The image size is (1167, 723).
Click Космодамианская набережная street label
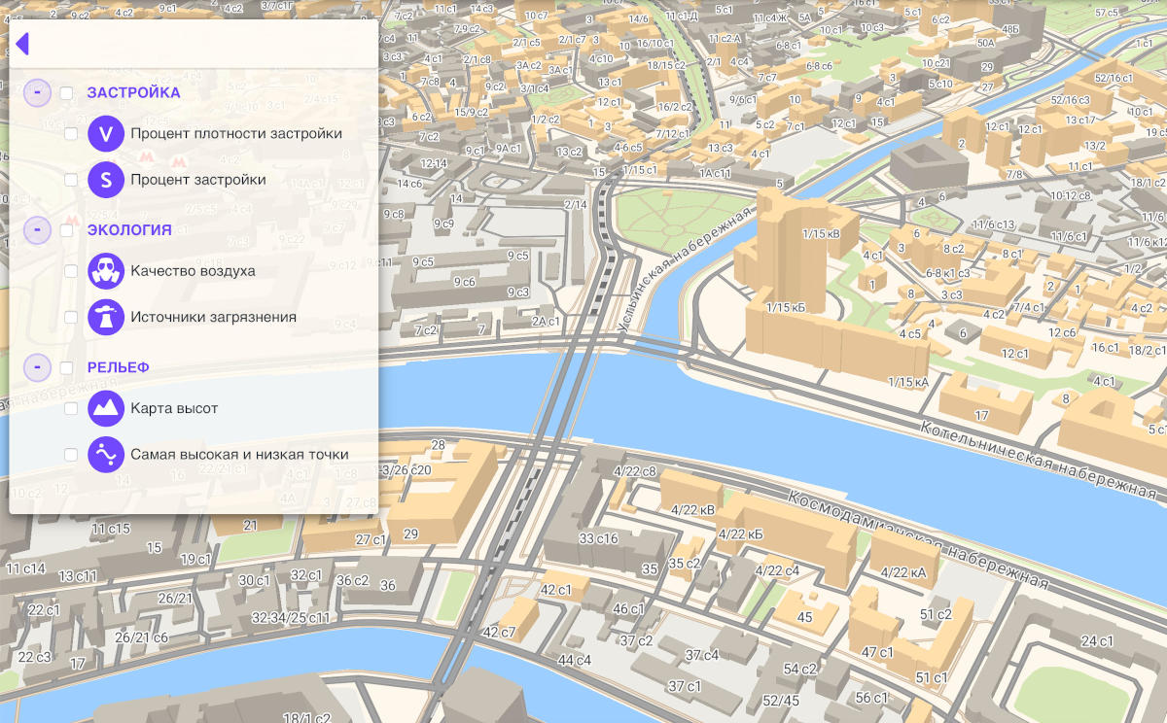point(918,541)
